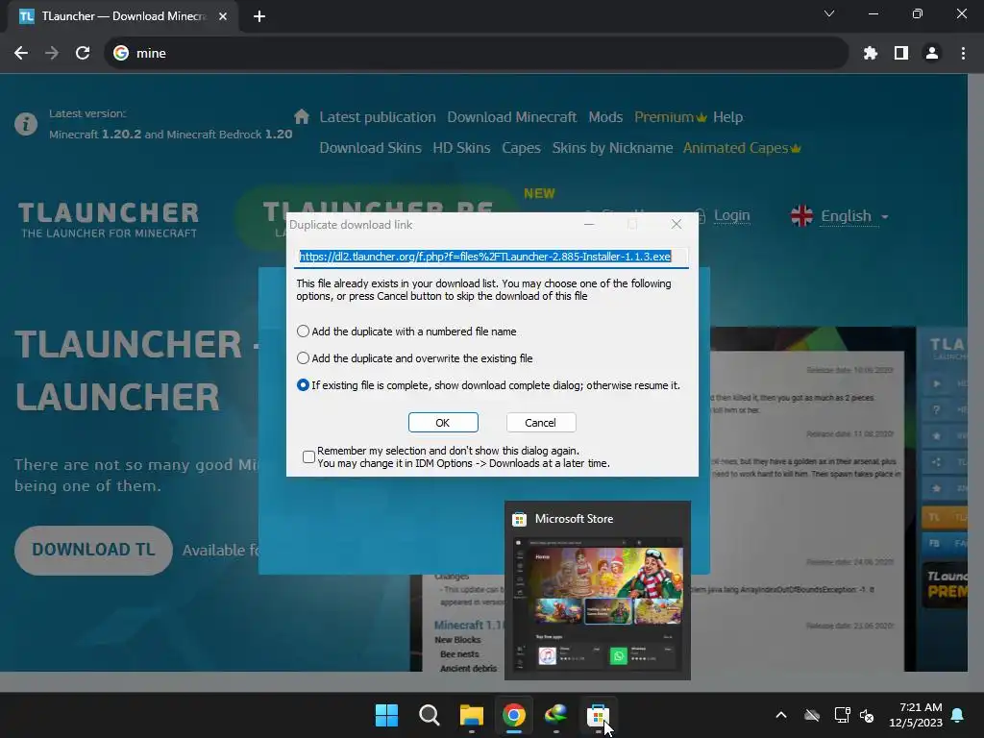Open a new tab with the plus button
Viewport: 984px width, 738px height.
click(x=259, y=16)
